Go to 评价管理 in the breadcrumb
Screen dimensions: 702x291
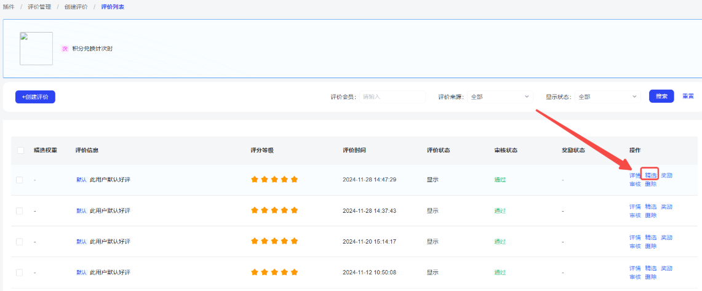(39, 6)
